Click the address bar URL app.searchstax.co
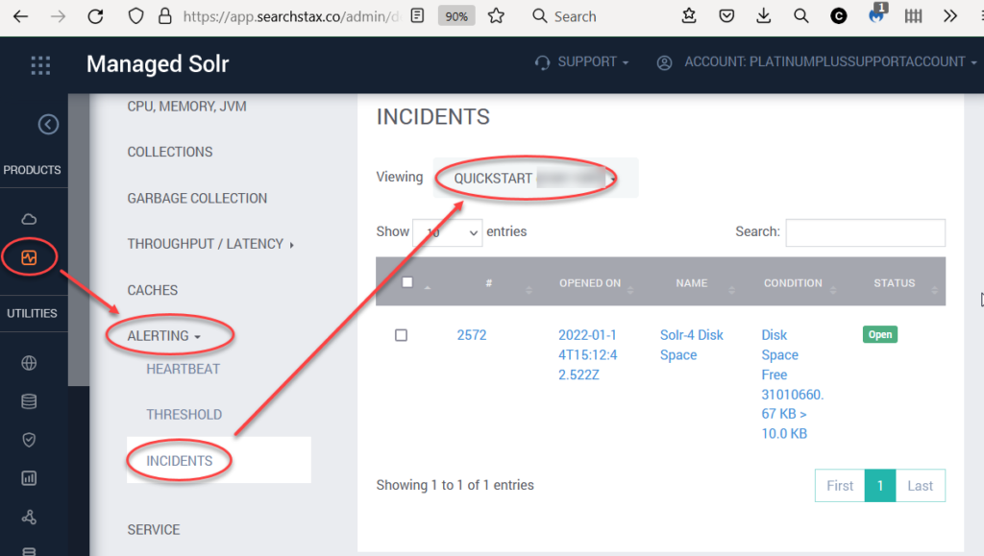This screenshot has height=556, width=984. (291, 16)
